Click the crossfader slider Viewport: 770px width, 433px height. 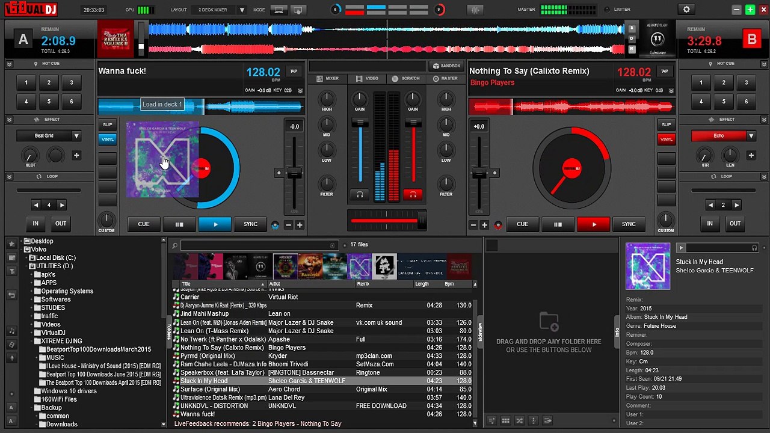tap(387, 221)
